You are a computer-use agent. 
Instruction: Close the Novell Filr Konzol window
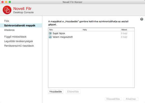[3, 2]
